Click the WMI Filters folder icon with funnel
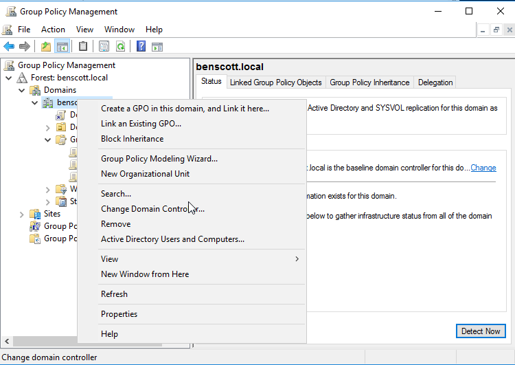This screenshot has width=515, height=365. (x=61, y=189)
